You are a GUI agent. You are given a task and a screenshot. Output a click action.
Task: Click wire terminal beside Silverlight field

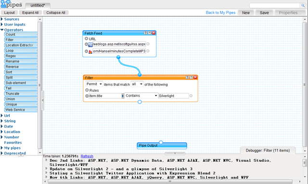(x=191, y=96)
